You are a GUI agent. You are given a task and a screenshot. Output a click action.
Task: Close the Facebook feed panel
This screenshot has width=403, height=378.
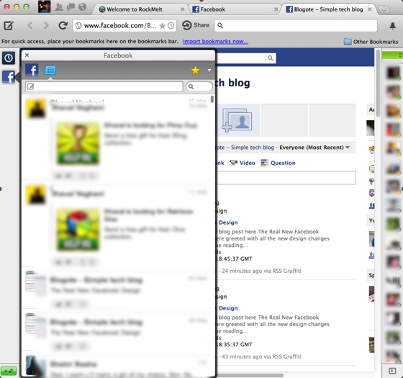pyautogui.click(x=27, y=55)
